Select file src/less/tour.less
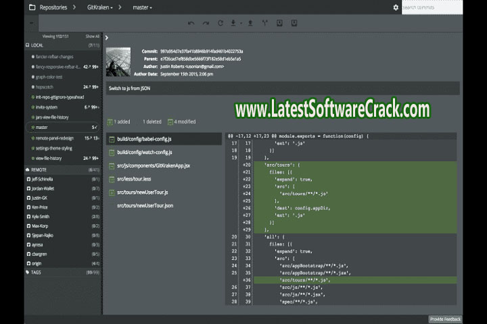This screenshot has height=324, width=487. click(x=136, y=179)
